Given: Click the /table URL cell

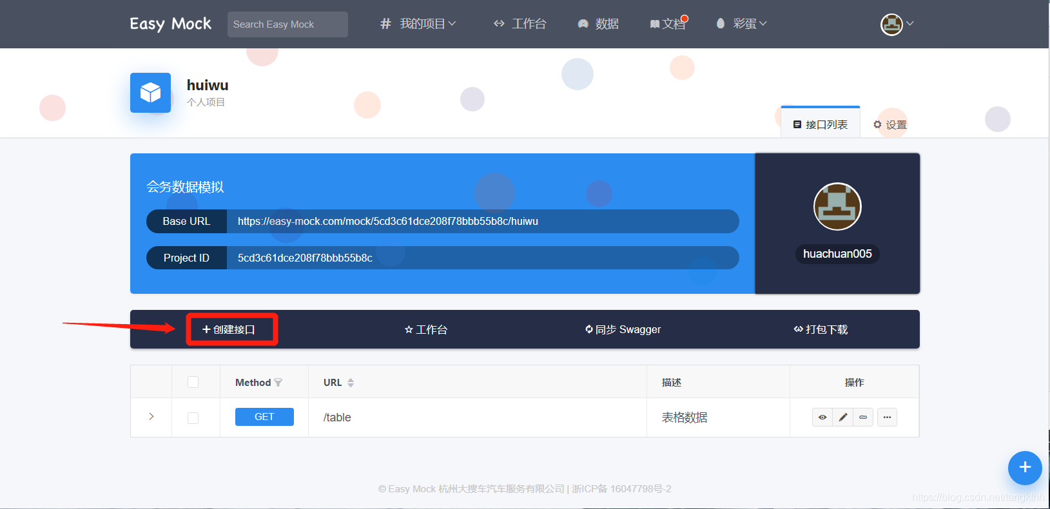Looking at the screenshot, I should 337,418.
